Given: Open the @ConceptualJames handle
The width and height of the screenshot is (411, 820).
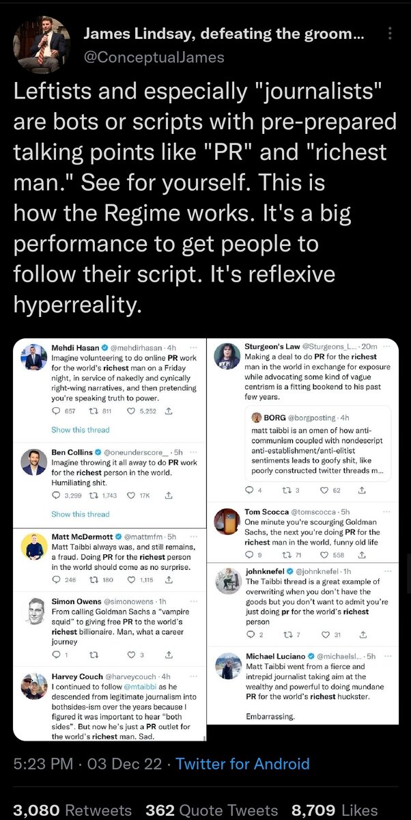Looking at the screenshot, I should pos(153,57).
